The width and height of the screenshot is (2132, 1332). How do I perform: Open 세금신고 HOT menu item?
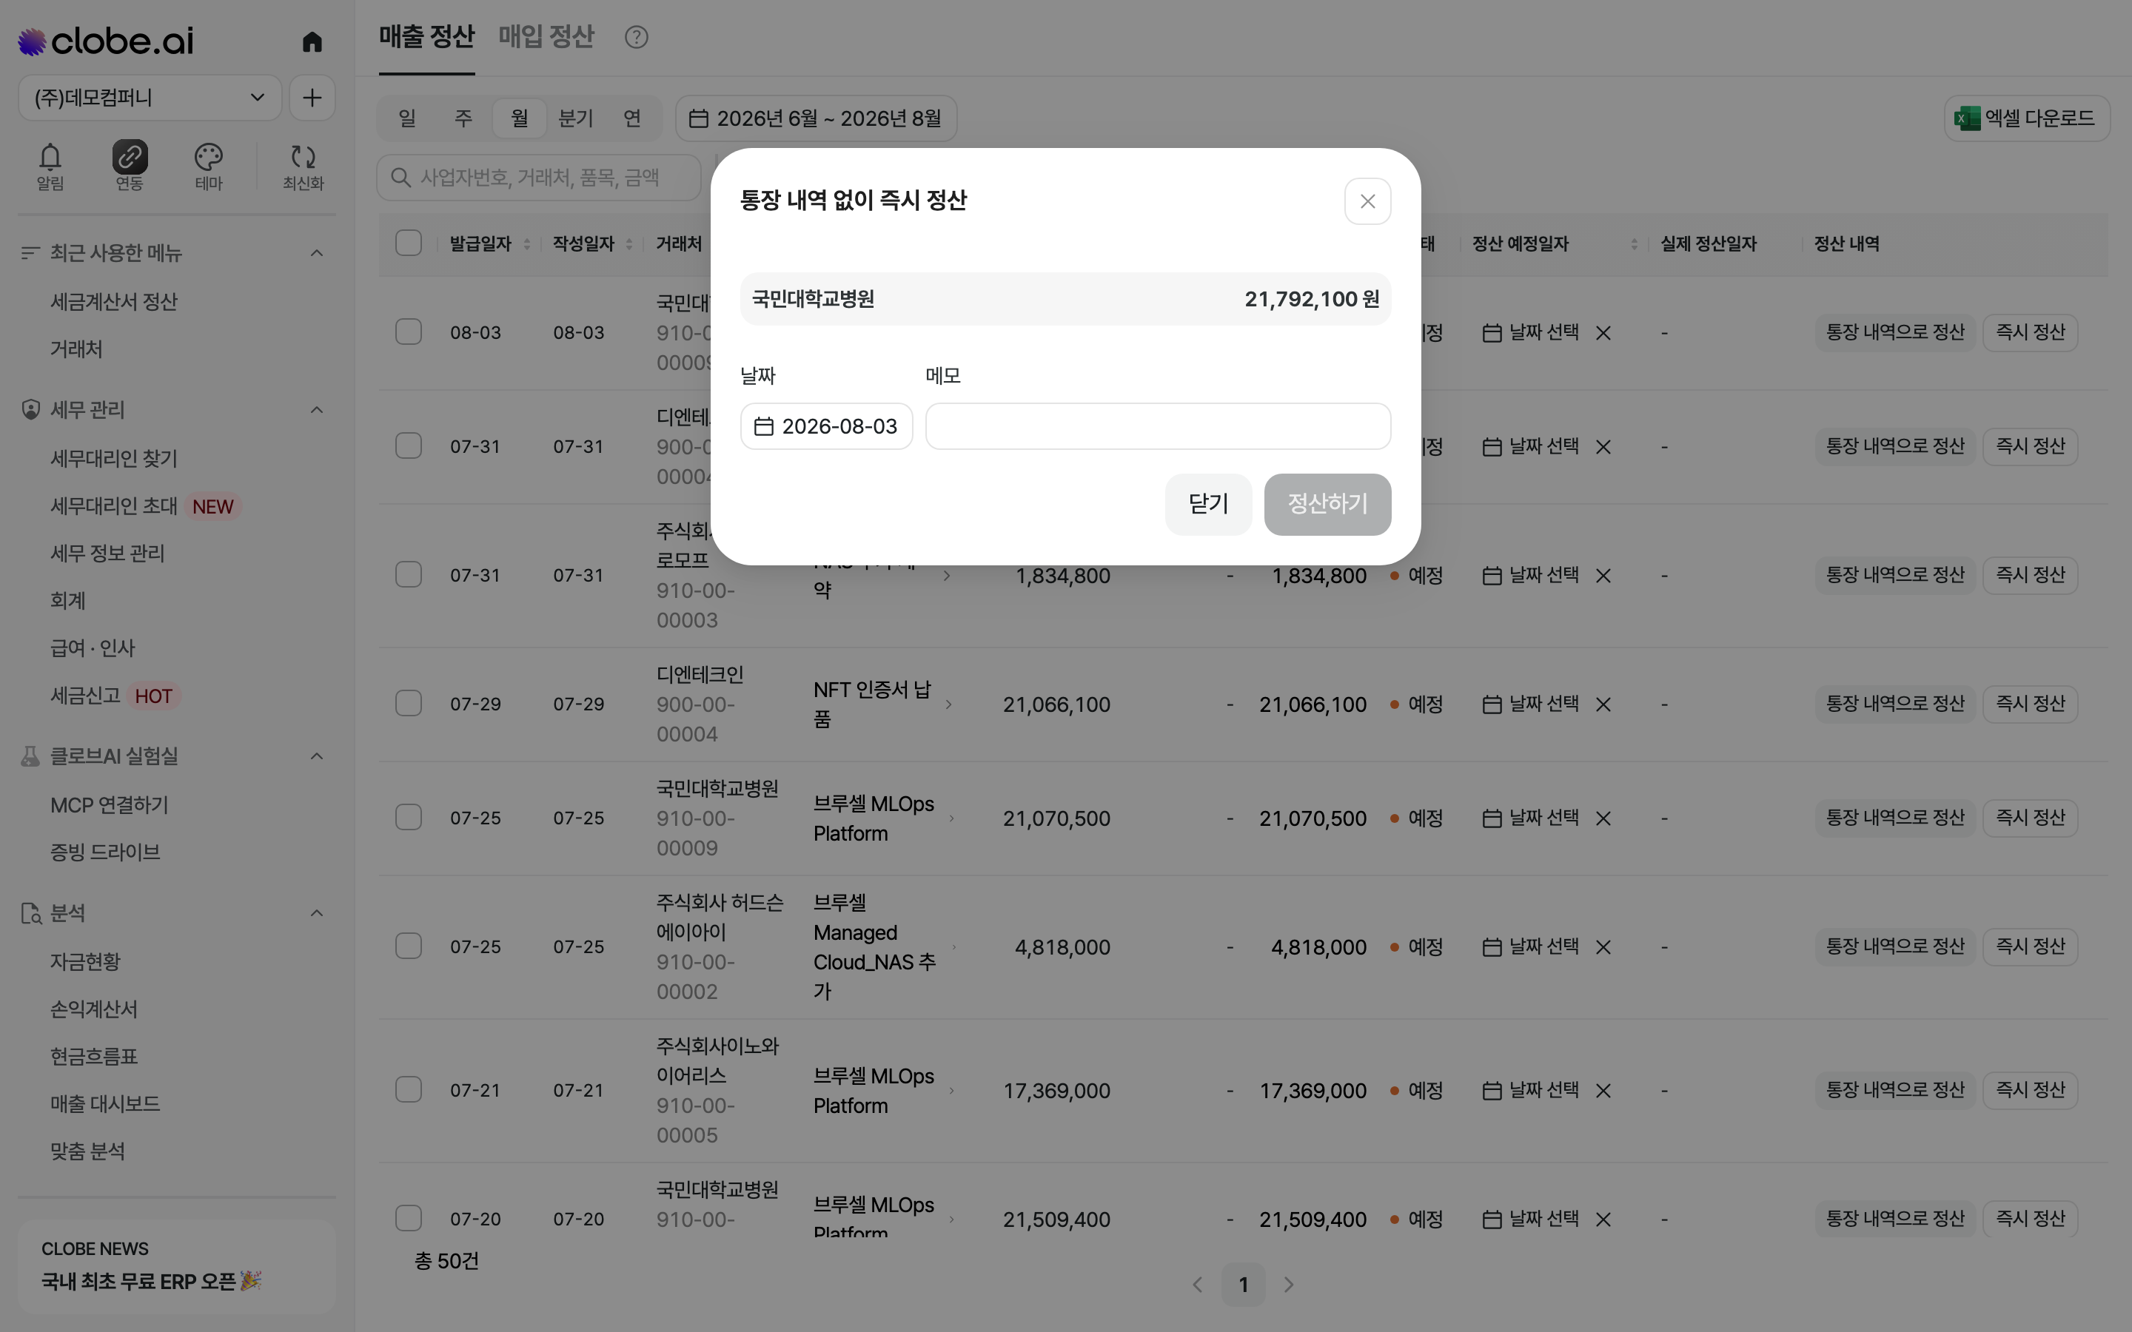coord(115,696)
